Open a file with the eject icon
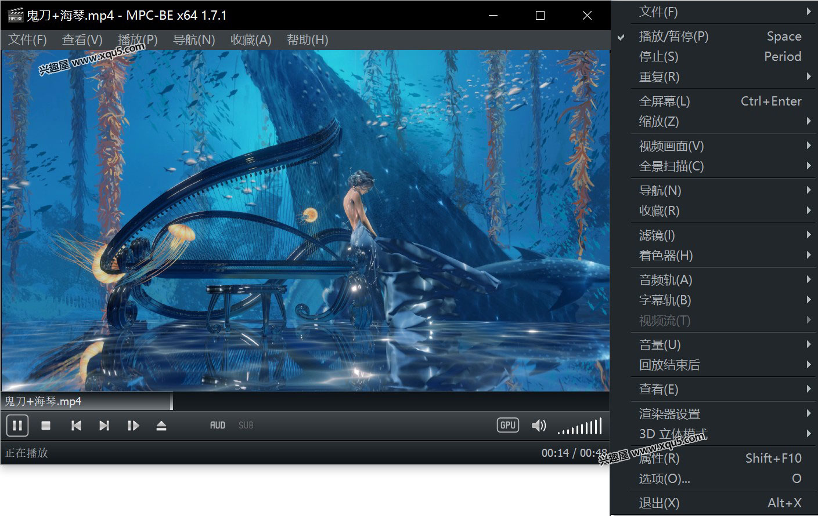Image resolution: width=818 pixels, height=516 pixels. (x=161, y=426)
